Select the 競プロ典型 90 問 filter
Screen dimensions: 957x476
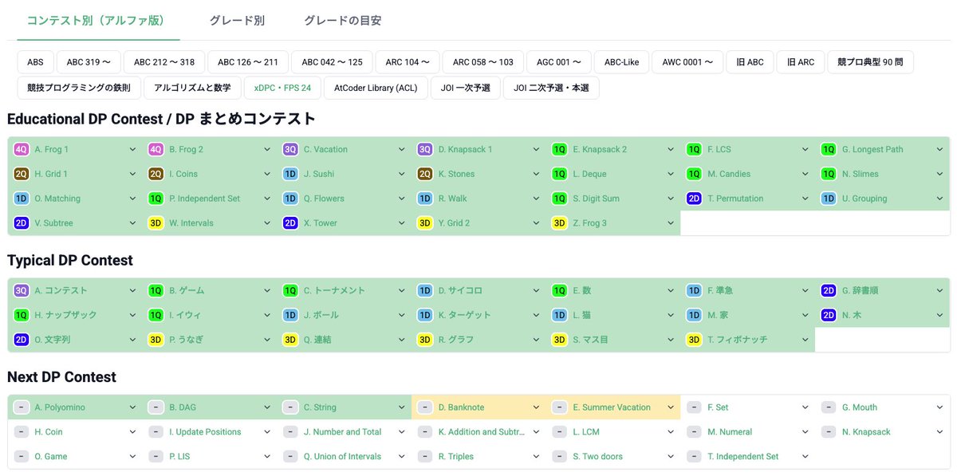pos(870,62)
